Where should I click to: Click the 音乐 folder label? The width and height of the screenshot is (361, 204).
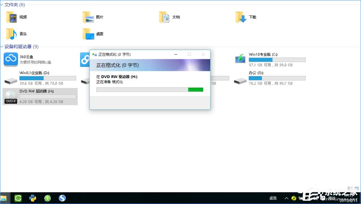(x=23, y=34)
